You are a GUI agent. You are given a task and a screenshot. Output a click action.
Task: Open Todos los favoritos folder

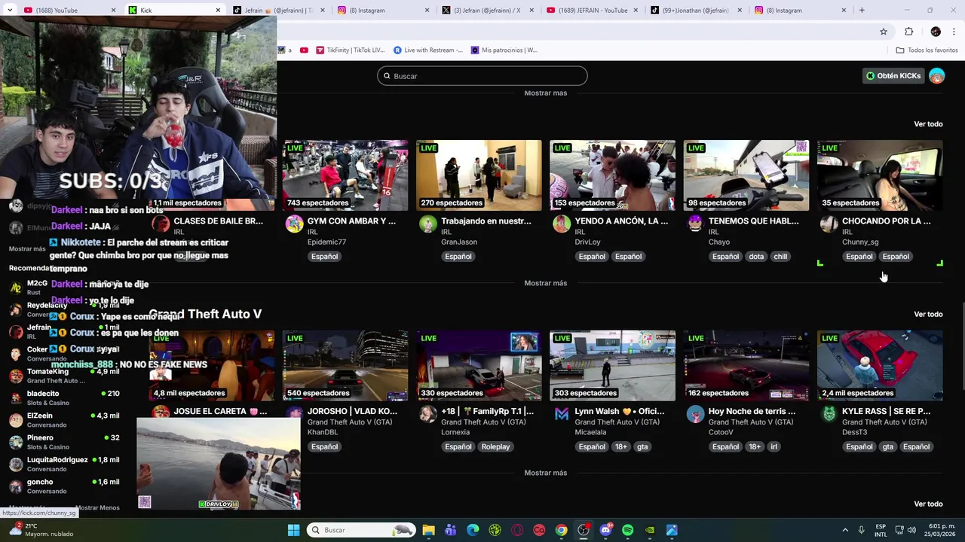[927, 50]
